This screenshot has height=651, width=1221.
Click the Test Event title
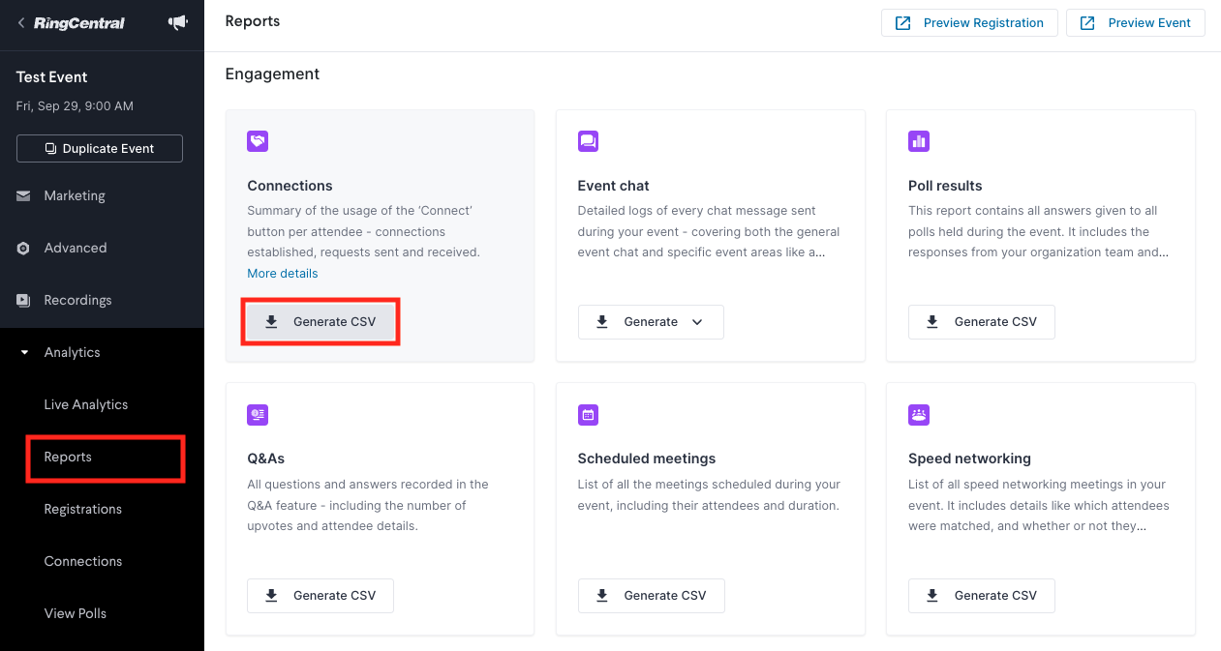click(52, 77)
